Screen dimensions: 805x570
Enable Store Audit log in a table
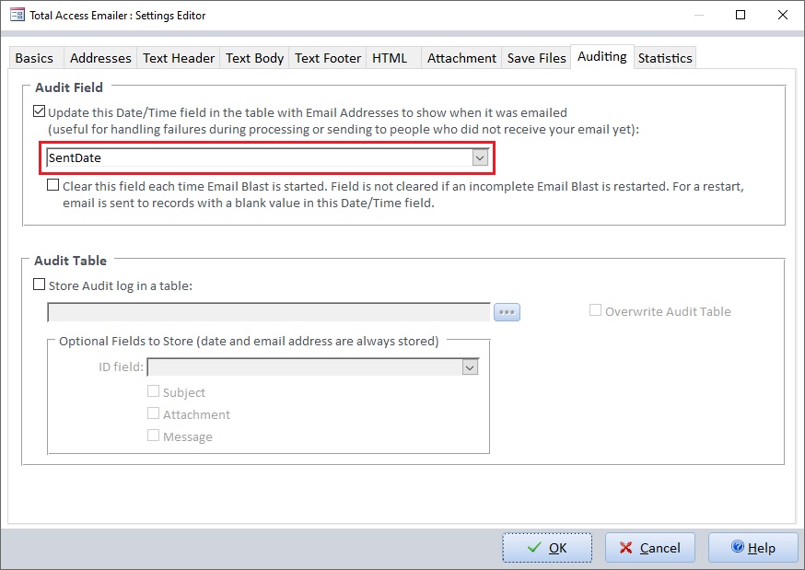point(39,285)
